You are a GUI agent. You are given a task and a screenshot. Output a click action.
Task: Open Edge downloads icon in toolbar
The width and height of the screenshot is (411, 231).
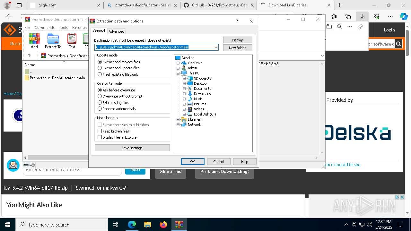(362, 16)
